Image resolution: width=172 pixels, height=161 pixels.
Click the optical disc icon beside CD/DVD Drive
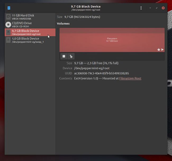(x=8, y=24)
